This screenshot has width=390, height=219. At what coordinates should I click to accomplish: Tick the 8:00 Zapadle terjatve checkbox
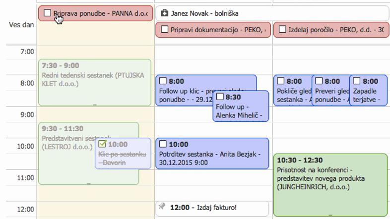click(357, 81)
